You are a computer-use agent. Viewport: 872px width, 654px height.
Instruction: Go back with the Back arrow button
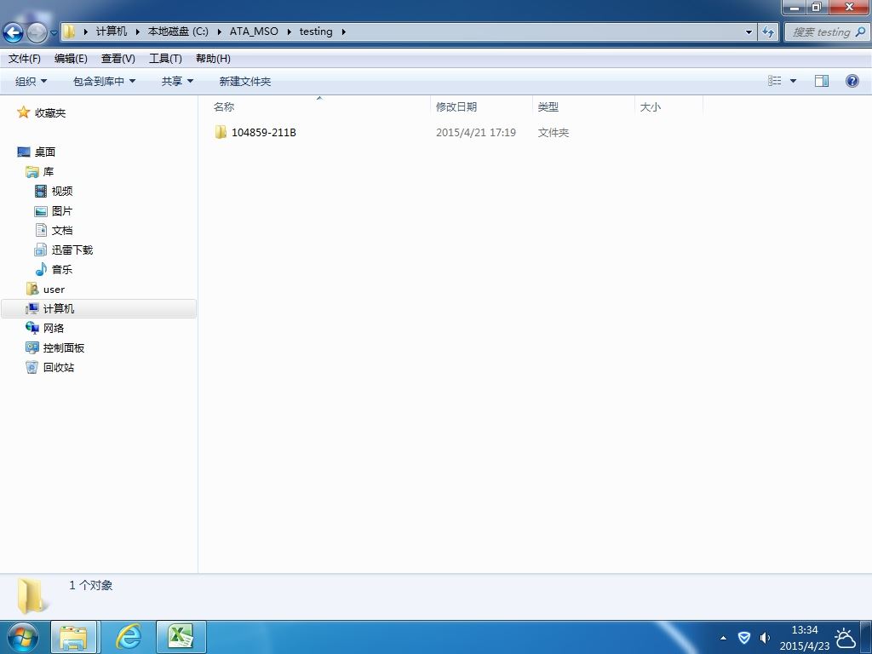click(x=14, y=33)
